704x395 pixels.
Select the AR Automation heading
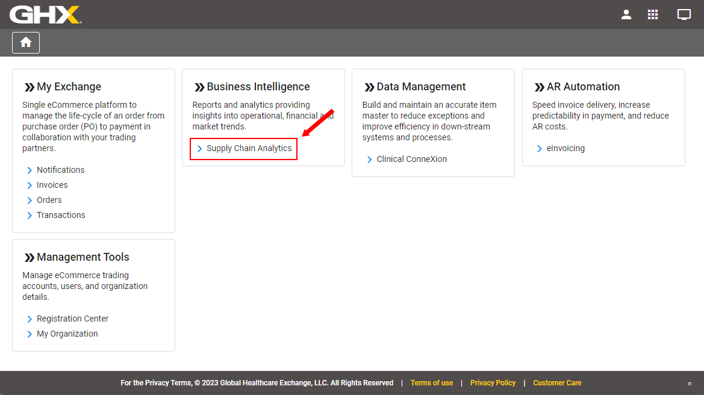(x=583, y=87)
